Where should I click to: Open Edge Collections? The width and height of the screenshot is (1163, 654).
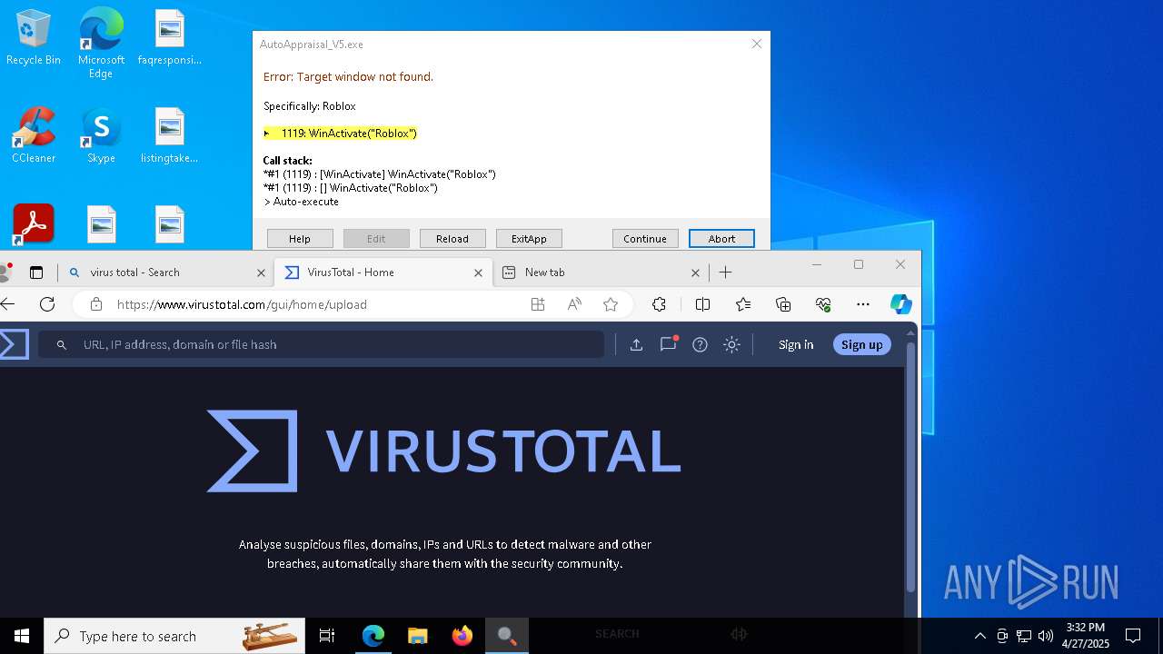pos(783,304)
